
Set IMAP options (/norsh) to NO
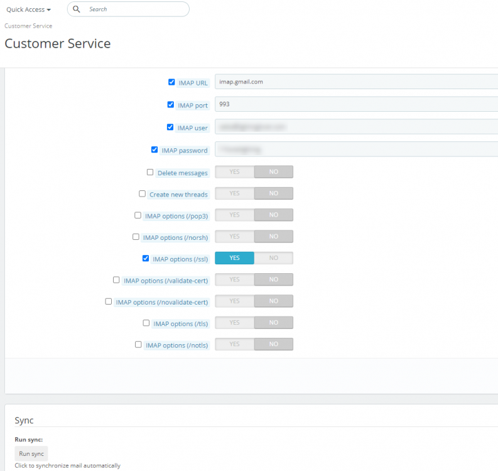274,237
